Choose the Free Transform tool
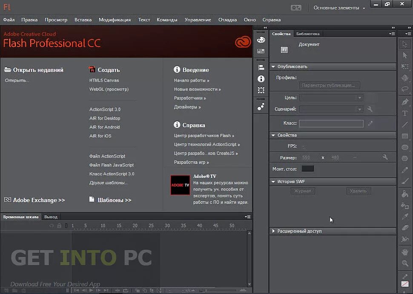Viewport: 413px width, 294px height. [x=405, y=66]
